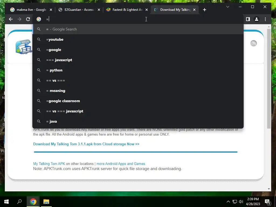Open a new tab with the plus button
Viewport: 276px width, 207px height.
pos(204,10)
